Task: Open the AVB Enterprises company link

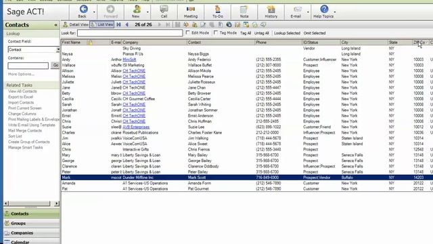Action: 136,127
